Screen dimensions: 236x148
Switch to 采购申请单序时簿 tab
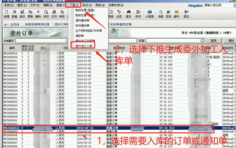click(37, 24)
